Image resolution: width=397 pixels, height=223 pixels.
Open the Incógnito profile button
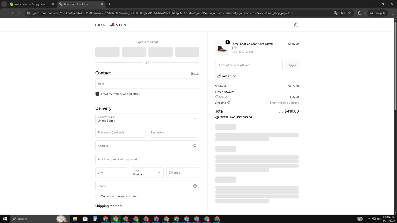[x=378, y=13]
